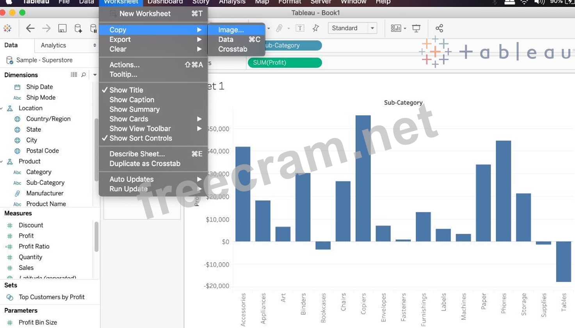
Task: Click the pin fix axes icon
Action: tap(316, 28)
